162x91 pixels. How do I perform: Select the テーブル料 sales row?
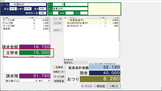pos(26,20)
